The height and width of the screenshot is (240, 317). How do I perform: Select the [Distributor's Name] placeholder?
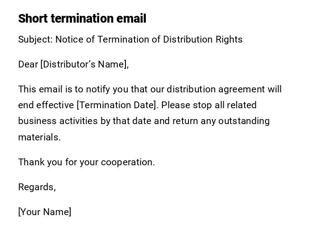tap(84, 64)
